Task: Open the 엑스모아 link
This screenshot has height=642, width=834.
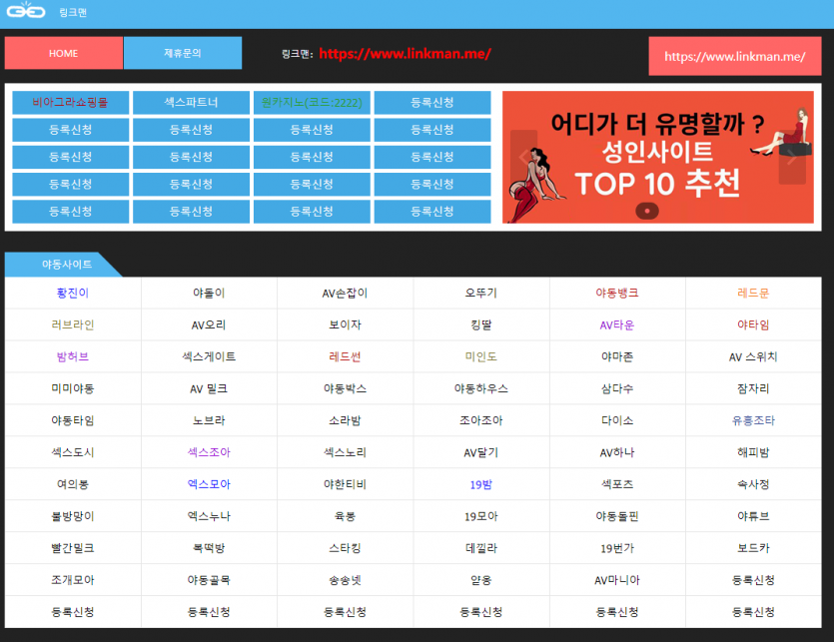Action: click(209, 484)
